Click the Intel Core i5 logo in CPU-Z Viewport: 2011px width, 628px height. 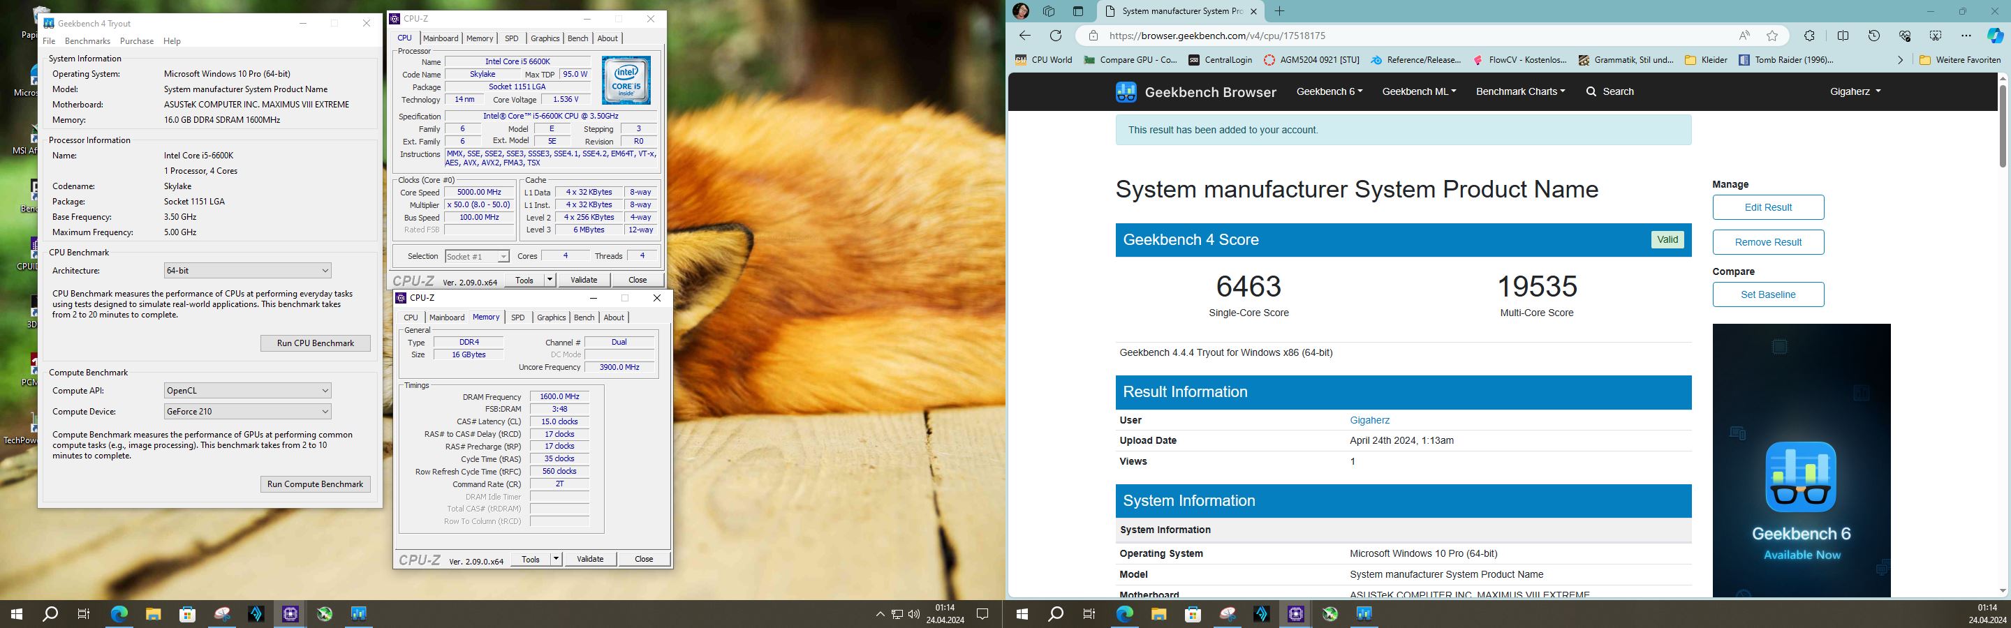(x=626, y=80)
